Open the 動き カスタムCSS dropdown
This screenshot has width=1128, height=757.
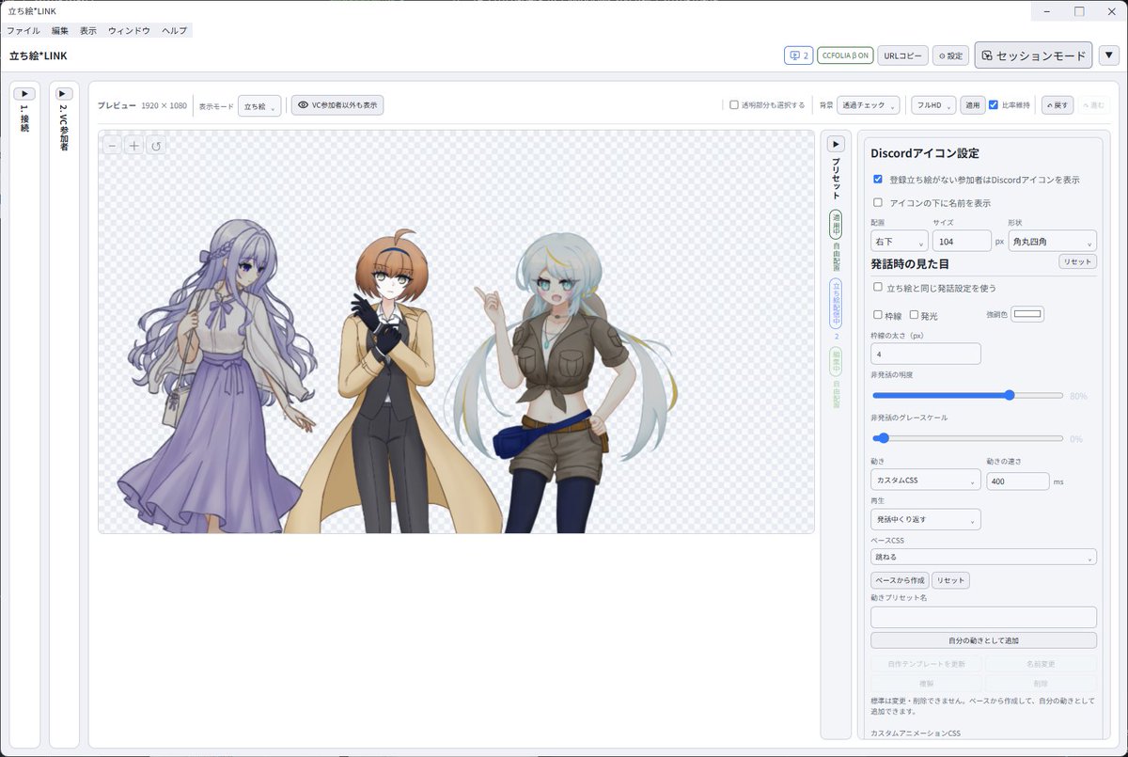click(x=926, y=481)
